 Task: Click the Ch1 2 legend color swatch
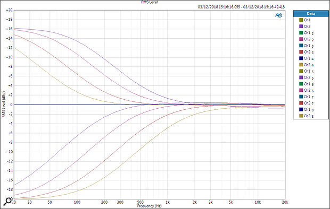click(301, 33)
